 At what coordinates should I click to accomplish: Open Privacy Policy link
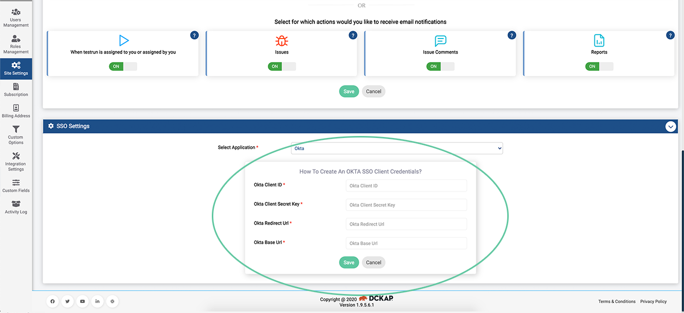point(653,301)
